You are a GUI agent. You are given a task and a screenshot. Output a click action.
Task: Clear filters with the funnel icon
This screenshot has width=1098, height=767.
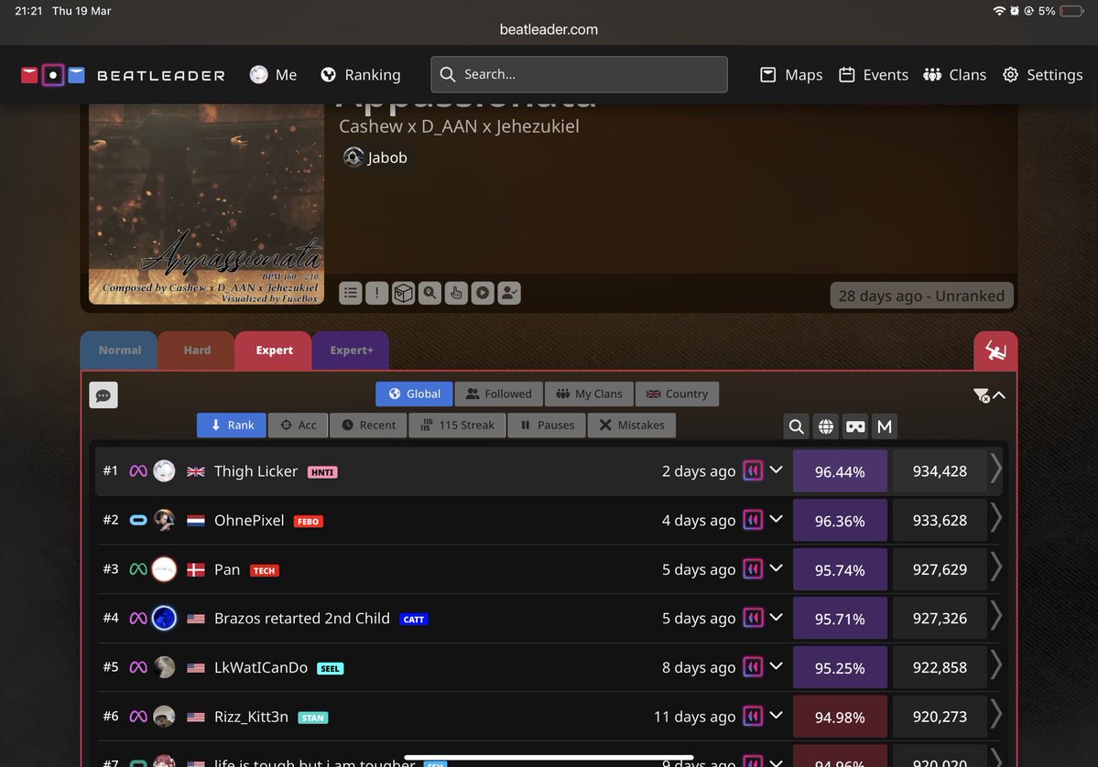tap(982, 395)
